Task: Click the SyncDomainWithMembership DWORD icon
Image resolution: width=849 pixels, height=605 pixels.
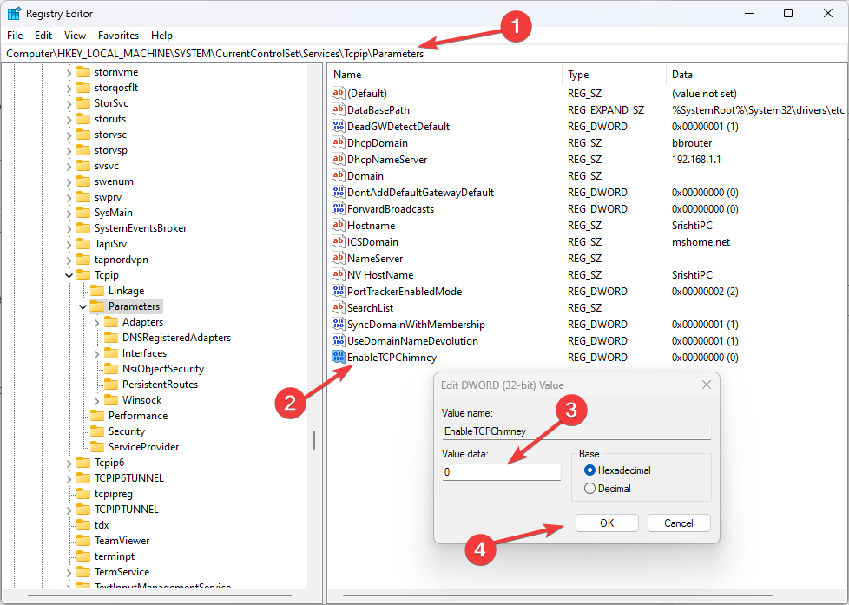Action: [x=339, y=324]
